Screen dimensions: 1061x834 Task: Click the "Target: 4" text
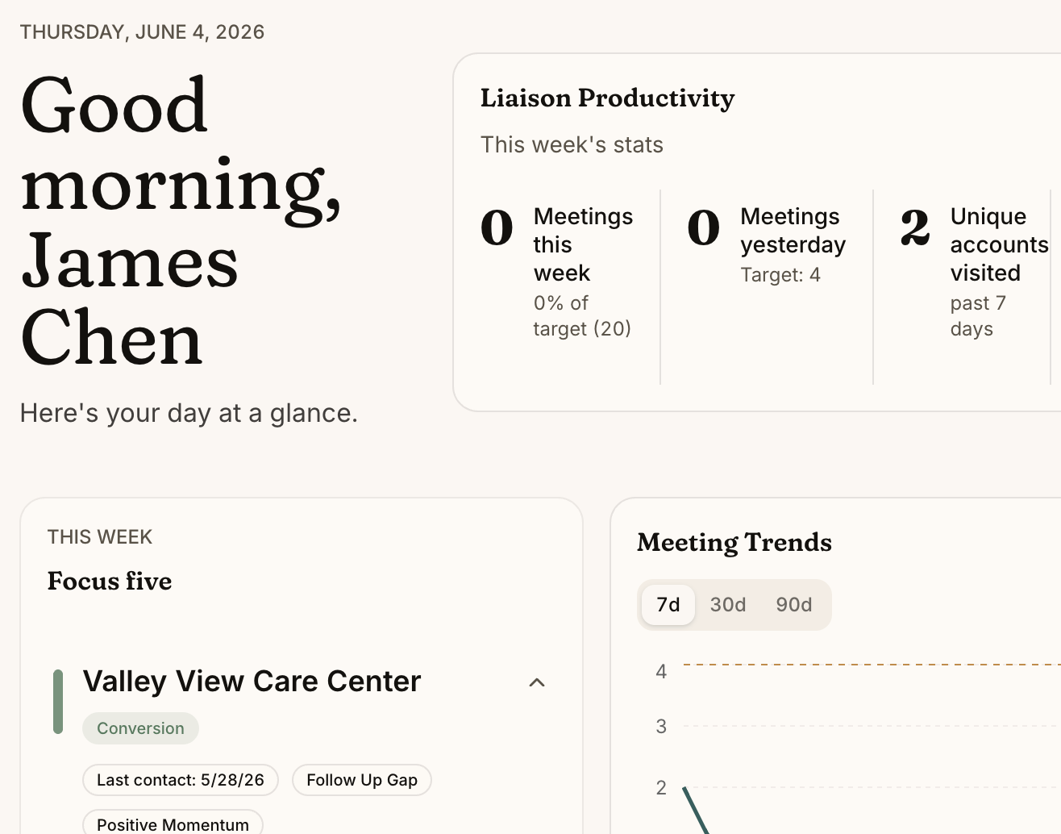pyautogui.click(x=780, y=275)
